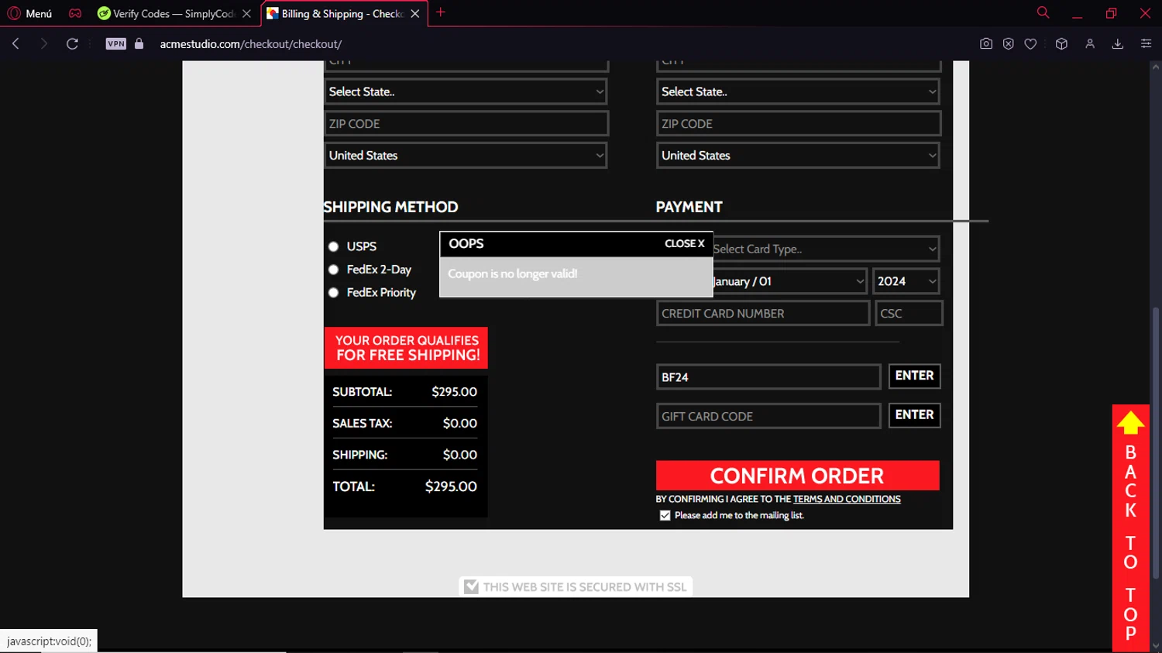Add page to bookmarks heart icon

point(1030,43)
